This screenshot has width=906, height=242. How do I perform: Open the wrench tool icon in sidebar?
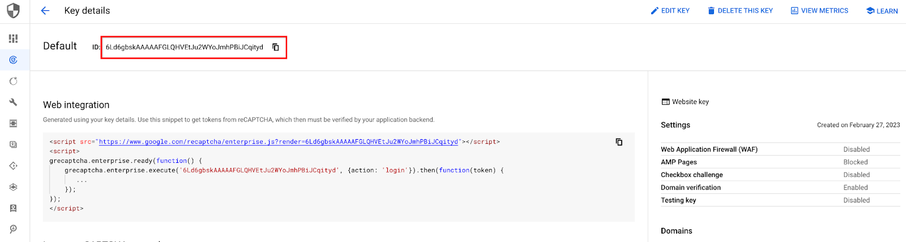pos(13,102)
